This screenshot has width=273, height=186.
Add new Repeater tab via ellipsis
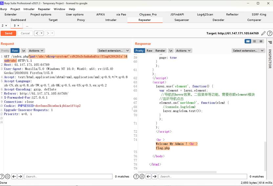point(27,26)
